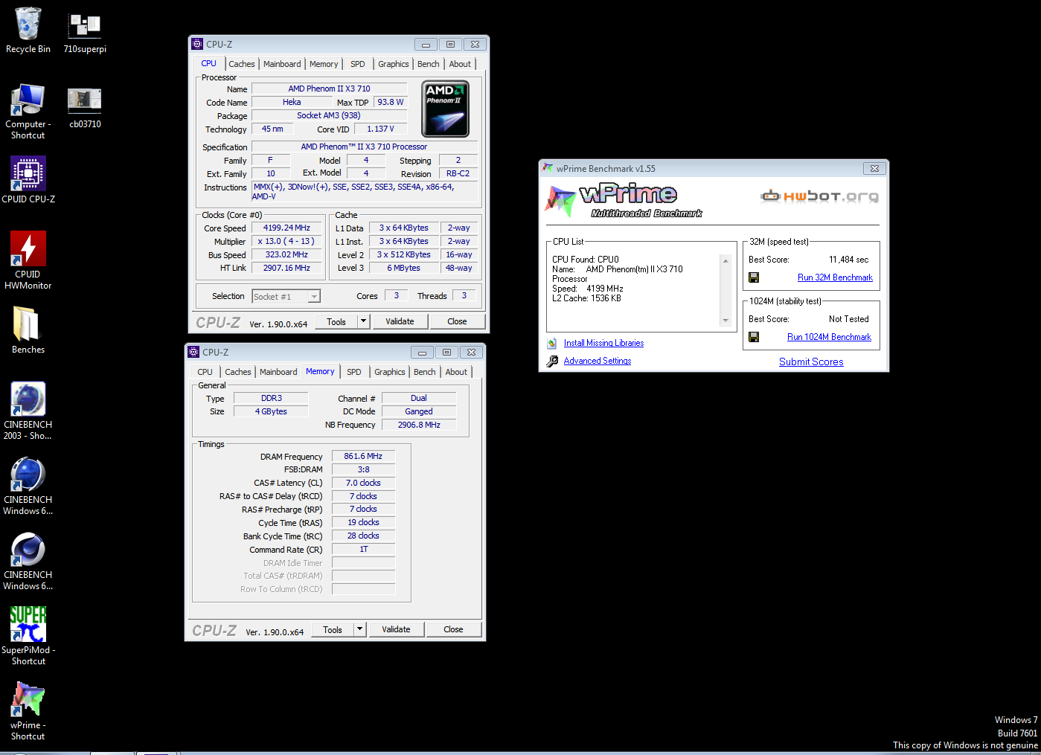Close the wPrime Benchmark window

point(875,168)
